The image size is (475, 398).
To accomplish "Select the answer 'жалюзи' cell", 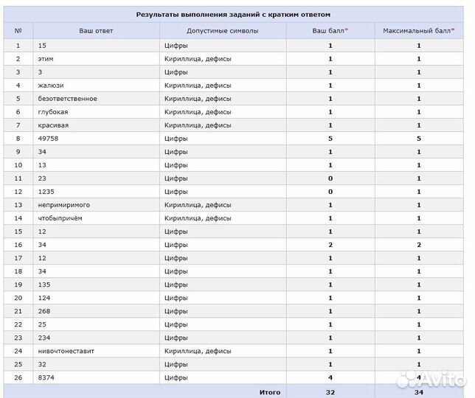I will coord(52,85).
